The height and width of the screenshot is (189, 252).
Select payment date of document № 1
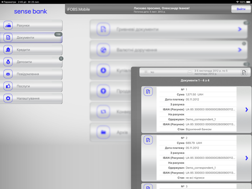(x=192, y=100)
